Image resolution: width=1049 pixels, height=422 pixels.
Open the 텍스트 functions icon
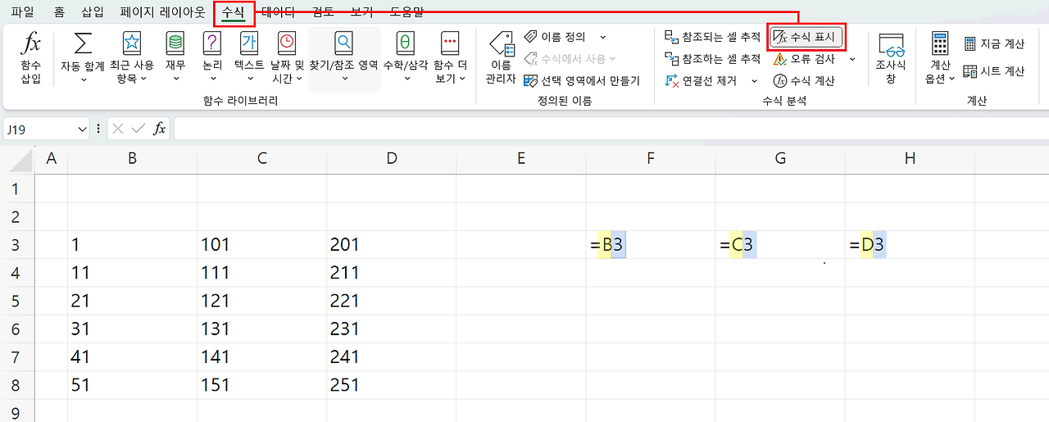248,43
